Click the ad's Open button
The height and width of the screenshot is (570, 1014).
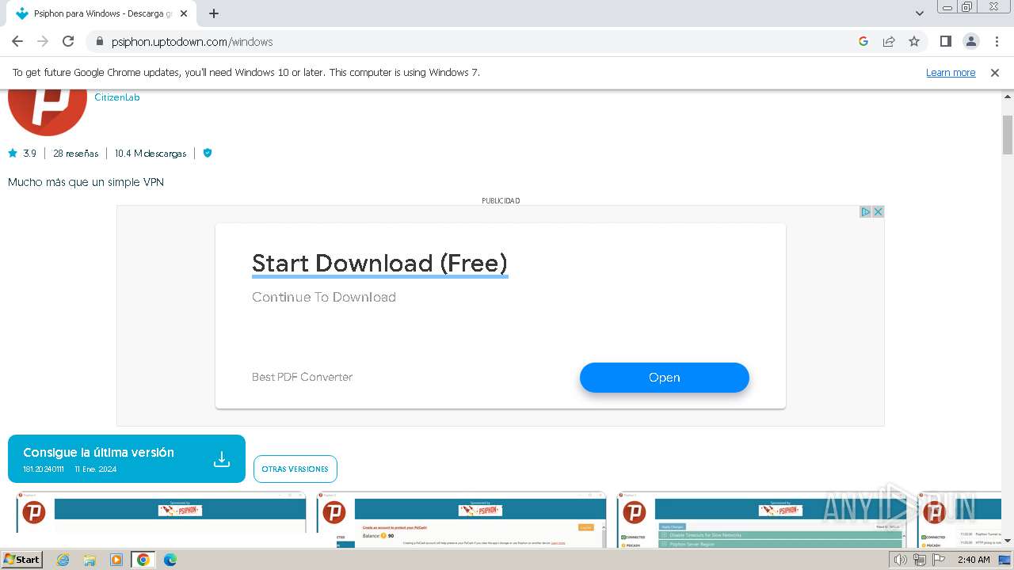[x=665, y=378]
